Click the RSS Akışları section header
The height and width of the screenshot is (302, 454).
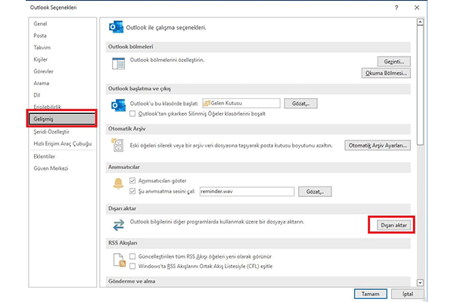click(x=258, y=243)
